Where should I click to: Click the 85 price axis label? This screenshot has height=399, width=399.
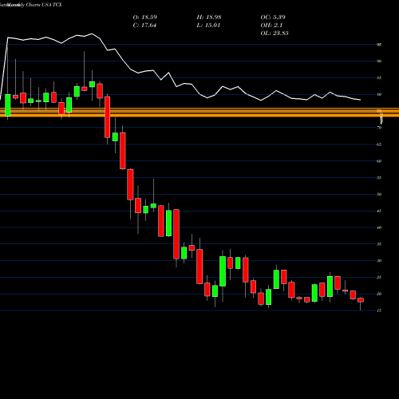pos(379,78)
